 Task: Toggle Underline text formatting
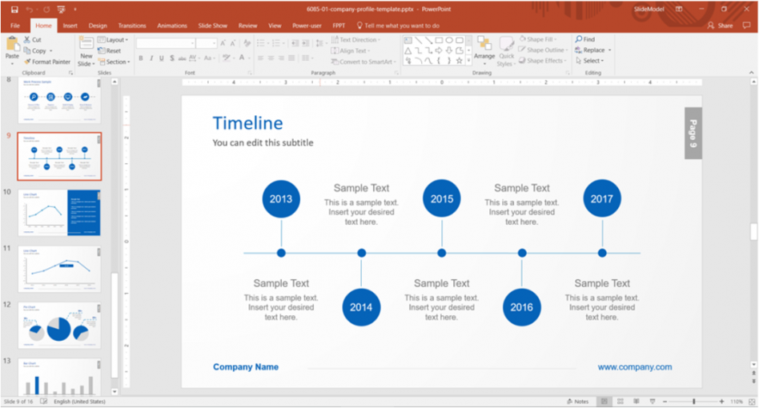pos(163,58)
